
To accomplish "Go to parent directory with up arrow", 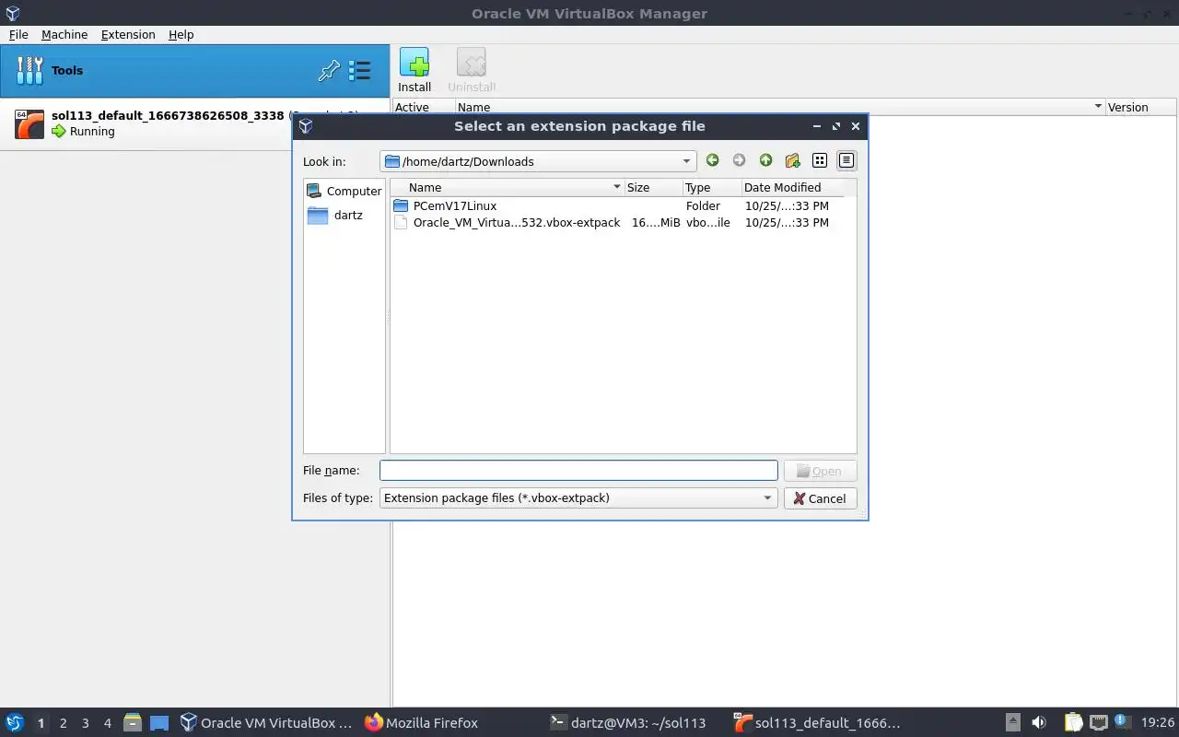I will (765, 160).
